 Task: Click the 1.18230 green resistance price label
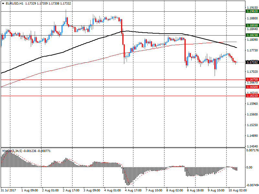coord(252,35)
